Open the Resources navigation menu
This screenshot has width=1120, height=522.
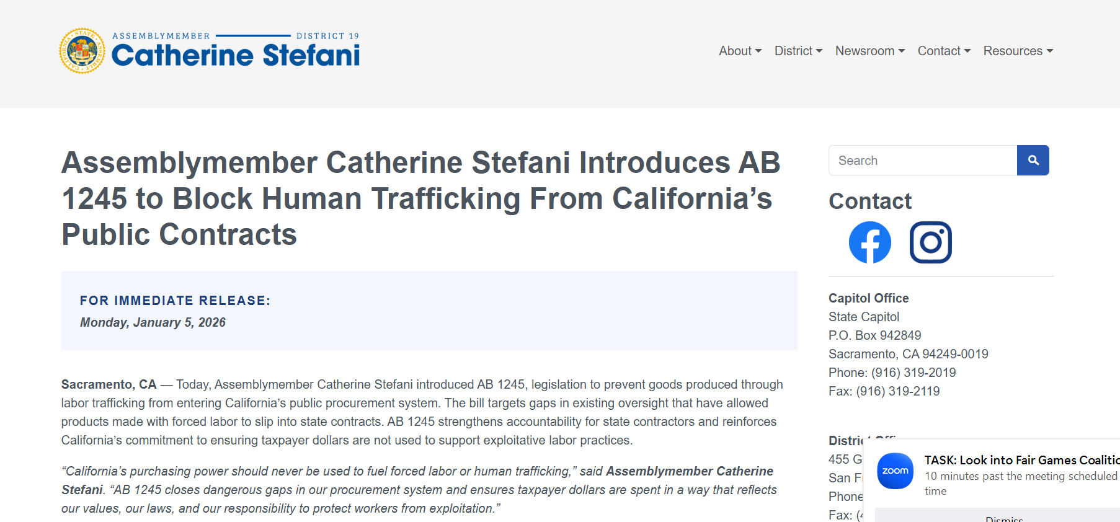[x=1018, y=51]
